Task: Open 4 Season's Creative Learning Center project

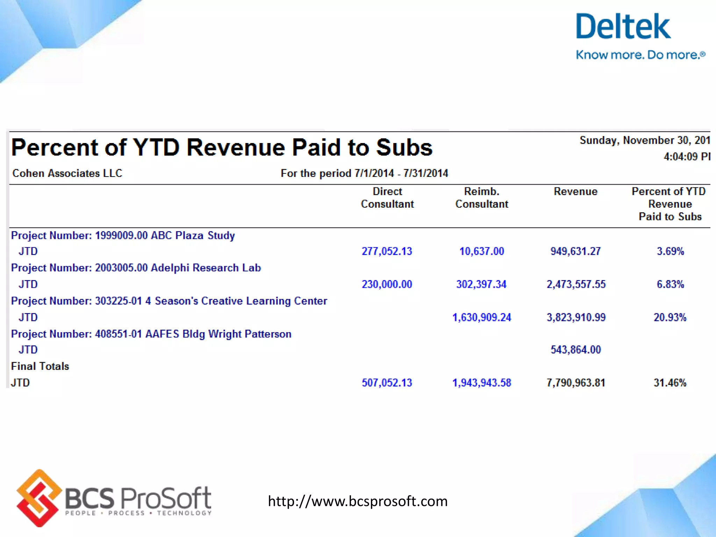Action: (169, 301)
